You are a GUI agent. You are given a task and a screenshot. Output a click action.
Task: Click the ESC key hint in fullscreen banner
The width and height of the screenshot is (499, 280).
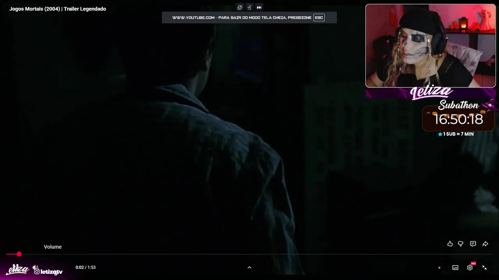(x=319, y=17)
